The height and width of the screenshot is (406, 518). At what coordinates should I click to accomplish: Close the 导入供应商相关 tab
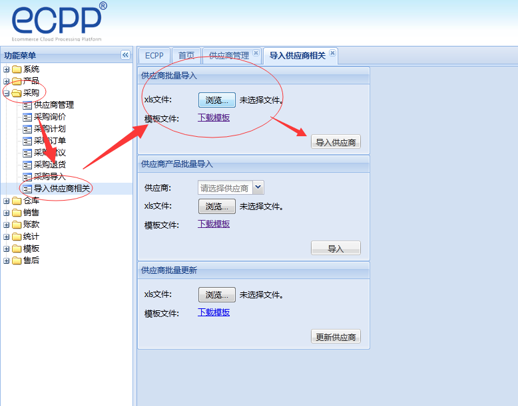(x=333, y=52)
